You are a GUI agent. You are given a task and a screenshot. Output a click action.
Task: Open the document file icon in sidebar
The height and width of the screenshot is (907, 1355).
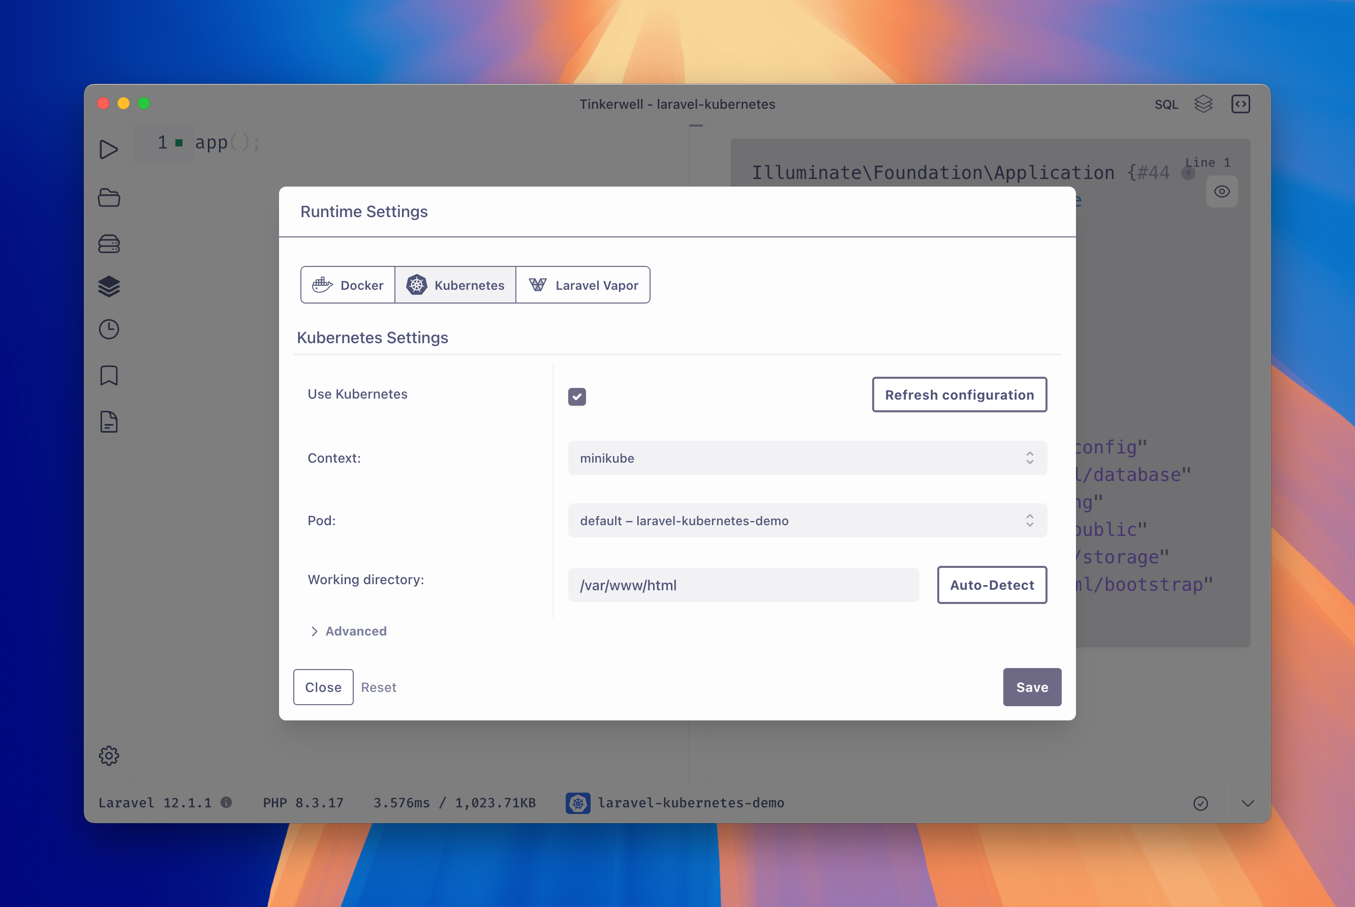coord(109,421)
